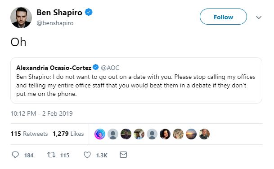This screenshot has height=169, width=274.
Task: Follow Ben Shapiro
Action: [x=223, y=17]
